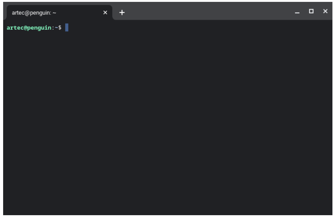The width and height of the screenshot is (334, 218).
Task: Close the terminal window
Action: 325,11
